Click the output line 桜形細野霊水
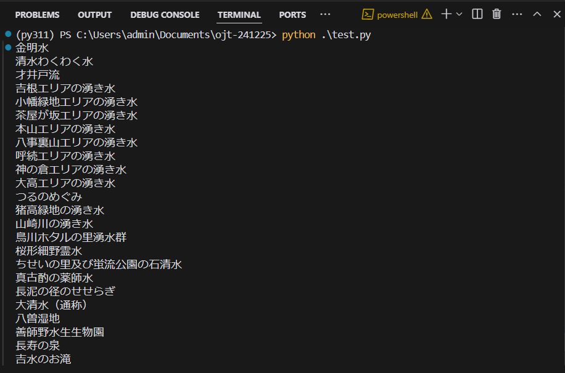Screen dimensions: 565x373 point(49,251)
